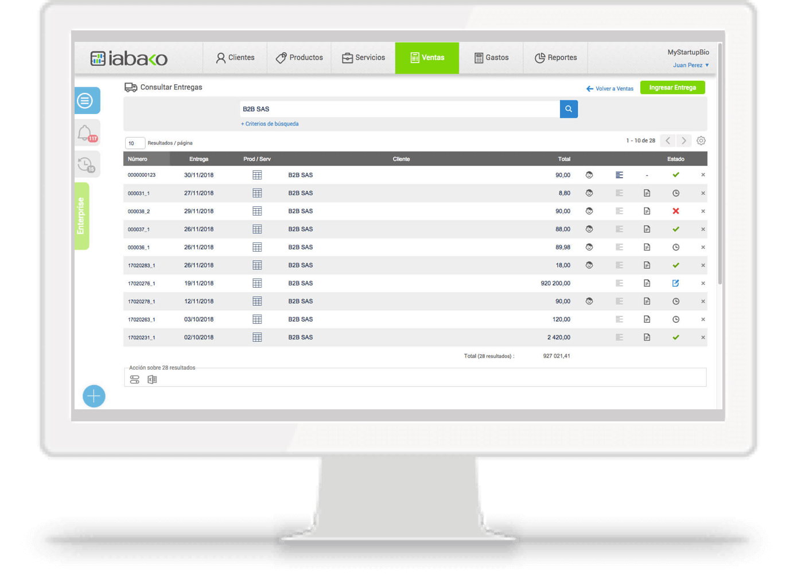The width and height of the screenshot is (797, 579).
Task: Click the iabako logo
Action: (129, 58)
